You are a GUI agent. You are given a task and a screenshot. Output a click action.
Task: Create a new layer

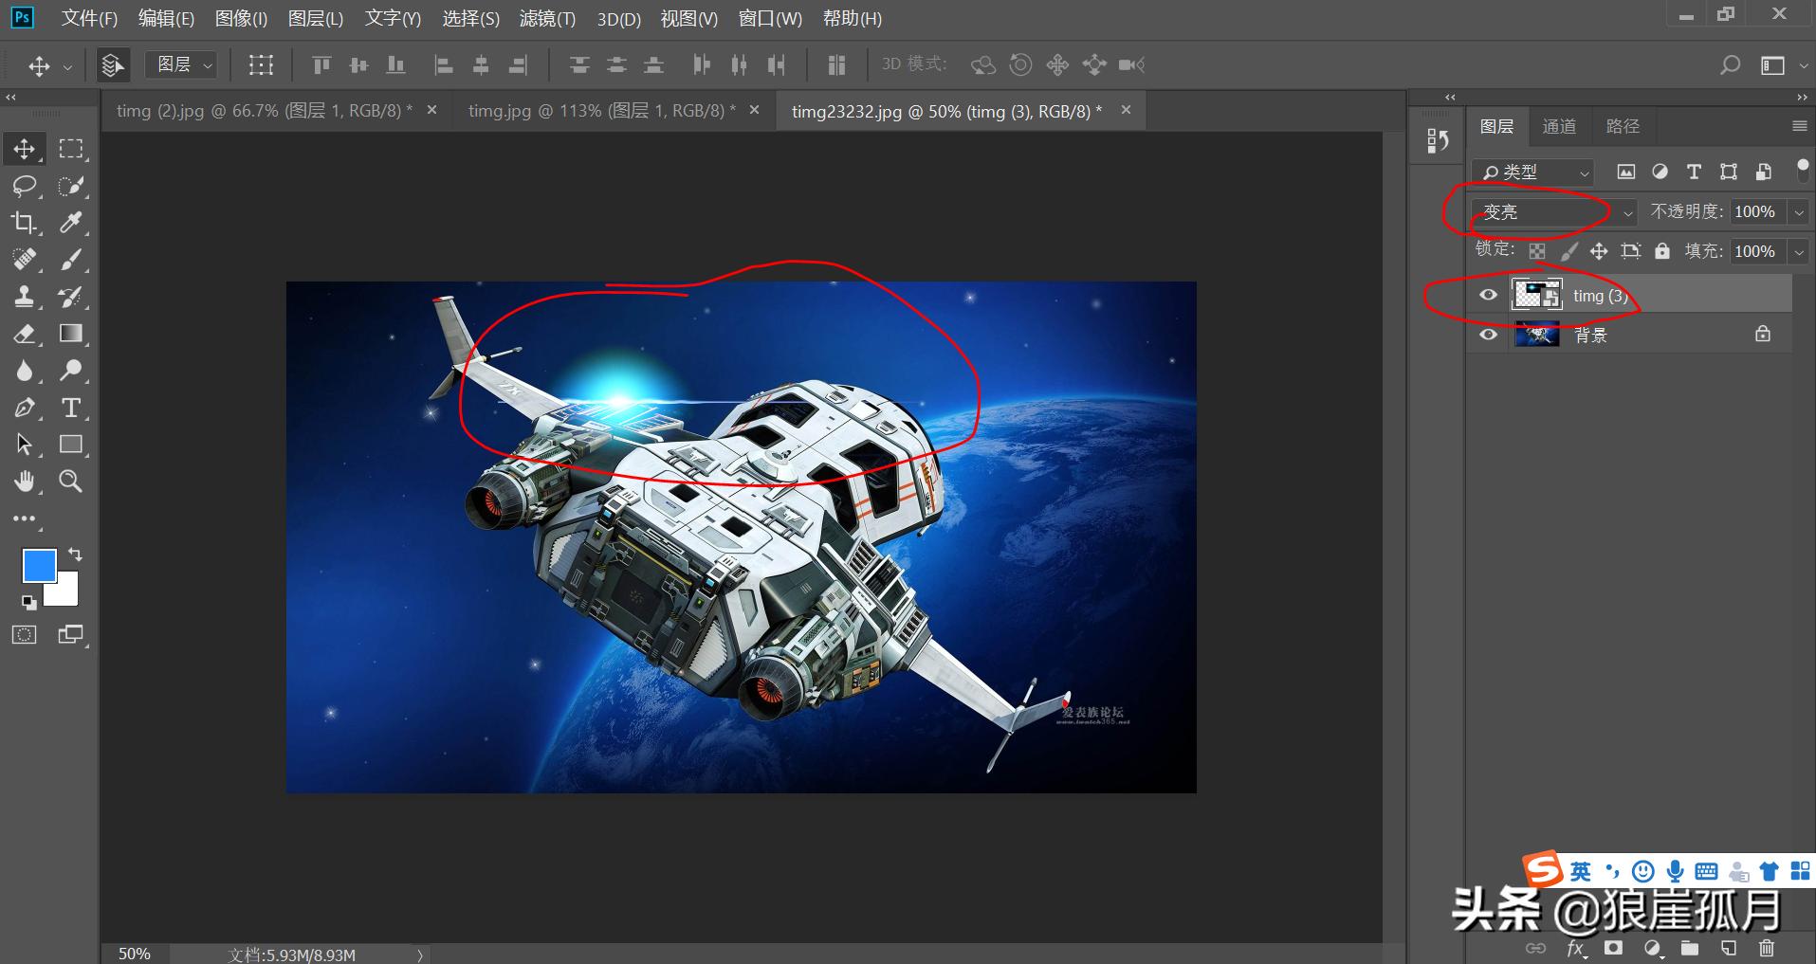(1726, 947)
